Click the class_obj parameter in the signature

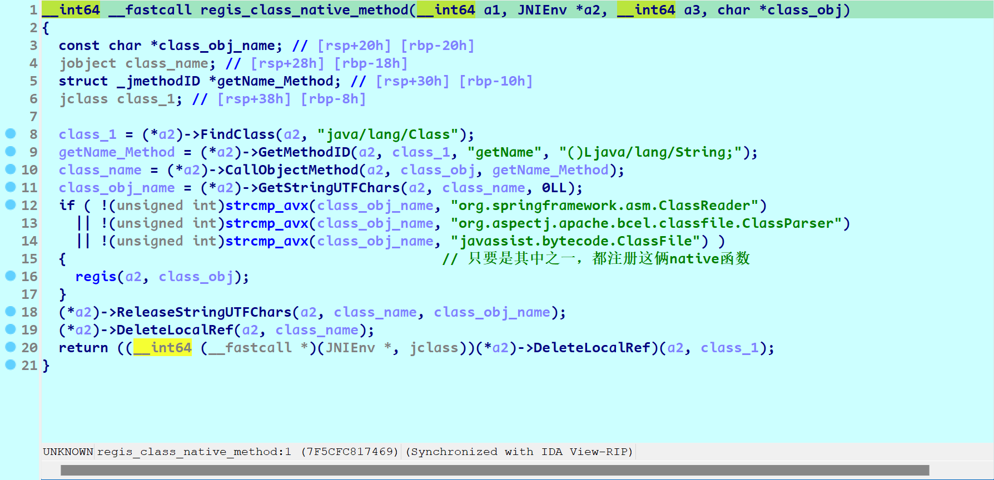(x=804, y=10)
